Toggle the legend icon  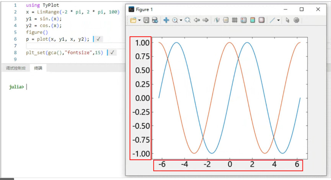244,20
